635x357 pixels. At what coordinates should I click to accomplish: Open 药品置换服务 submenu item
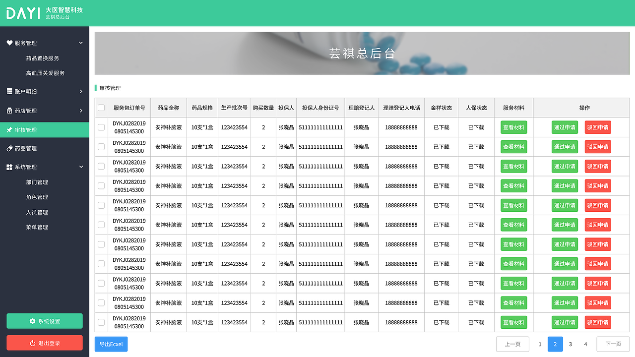click(43, 59)
